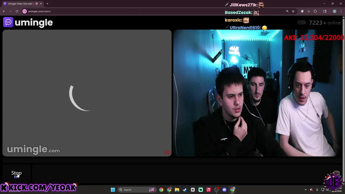This screenshot has height=194, width=345.
Task: Click the shield extension icon
Action: 302,11
